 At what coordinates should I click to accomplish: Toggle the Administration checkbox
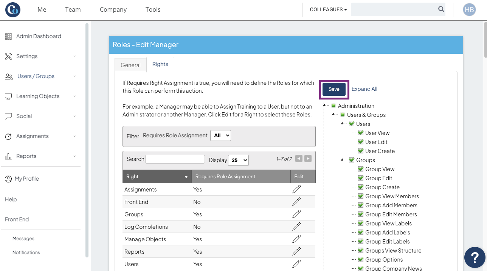tap(333, 106)
